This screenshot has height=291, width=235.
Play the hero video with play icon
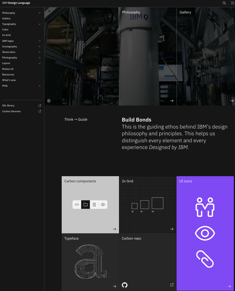(49, 101)
